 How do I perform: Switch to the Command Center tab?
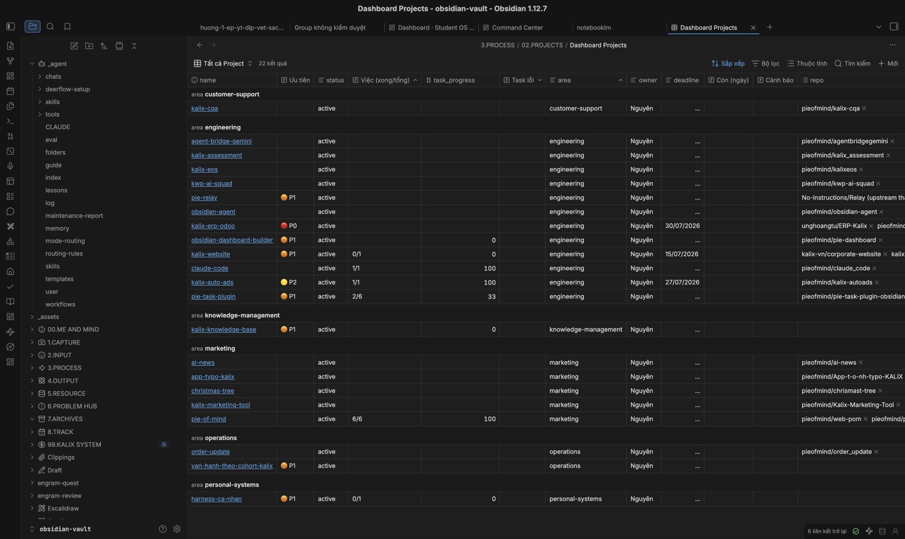point(517,28)
